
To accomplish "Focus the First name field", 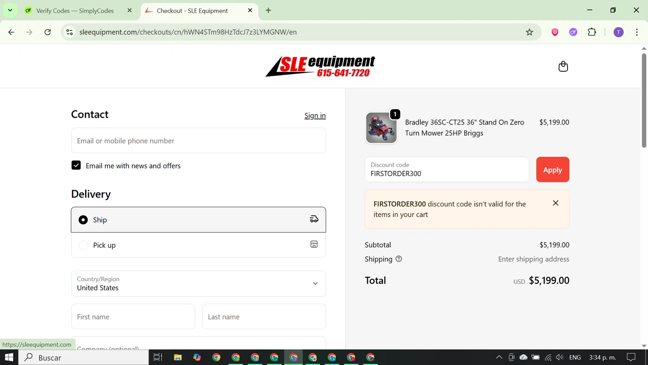I will tap(133, 317).
